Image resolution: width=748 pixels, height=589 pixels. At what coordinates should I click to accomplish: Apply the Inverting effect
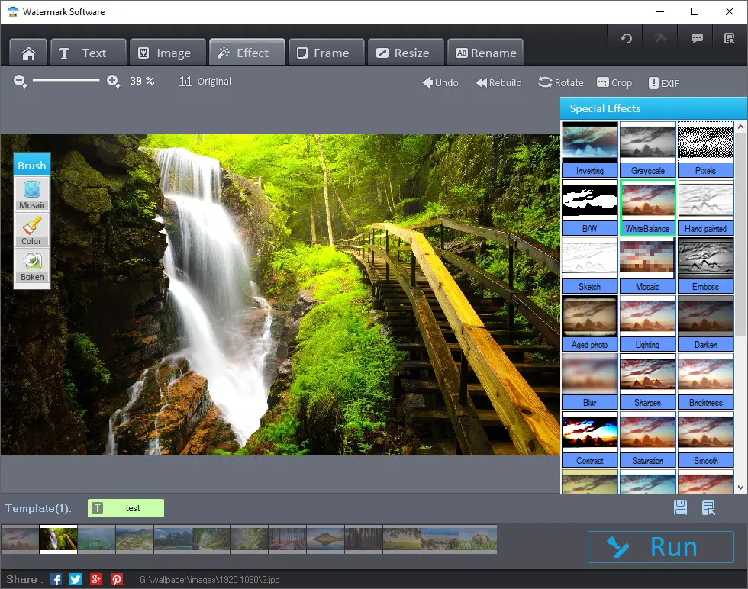(x=589, y=150)
